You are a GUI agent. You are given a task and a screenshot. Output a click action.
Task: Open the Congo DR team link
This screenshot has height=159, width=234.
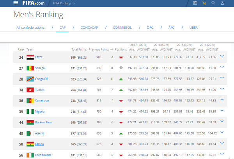(x=42, y=79)
